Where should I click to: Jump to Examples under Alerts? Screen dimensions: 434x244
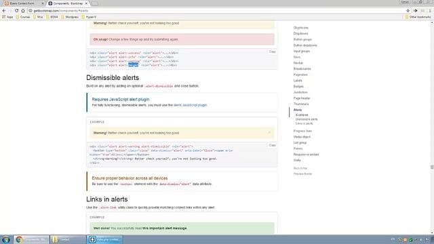(302, 115)
